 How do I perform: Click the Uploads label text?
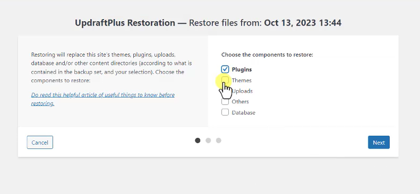point(242,91)
